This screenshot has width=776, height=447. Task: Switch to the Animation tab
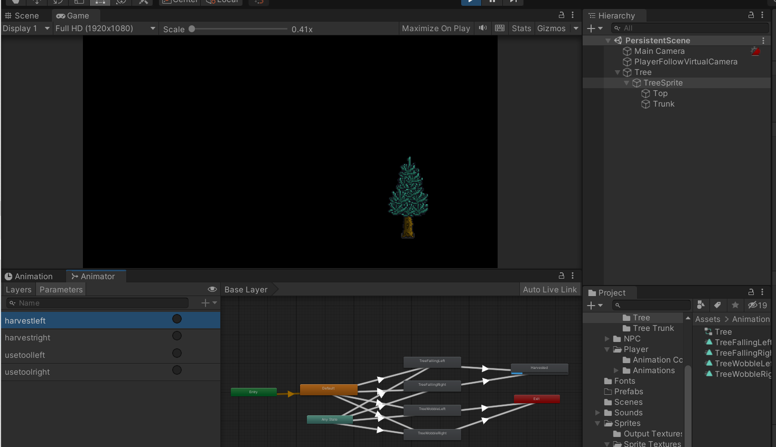pos(29,277)
